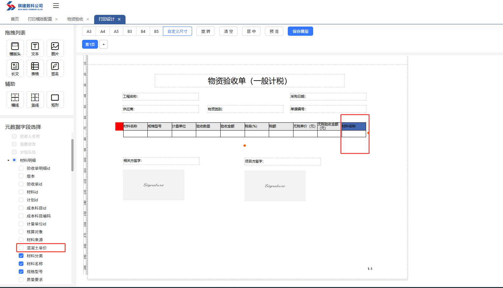The image size is (503, 288).
Task: Choose the 图片 image component
Action: (x=55, y=48)
